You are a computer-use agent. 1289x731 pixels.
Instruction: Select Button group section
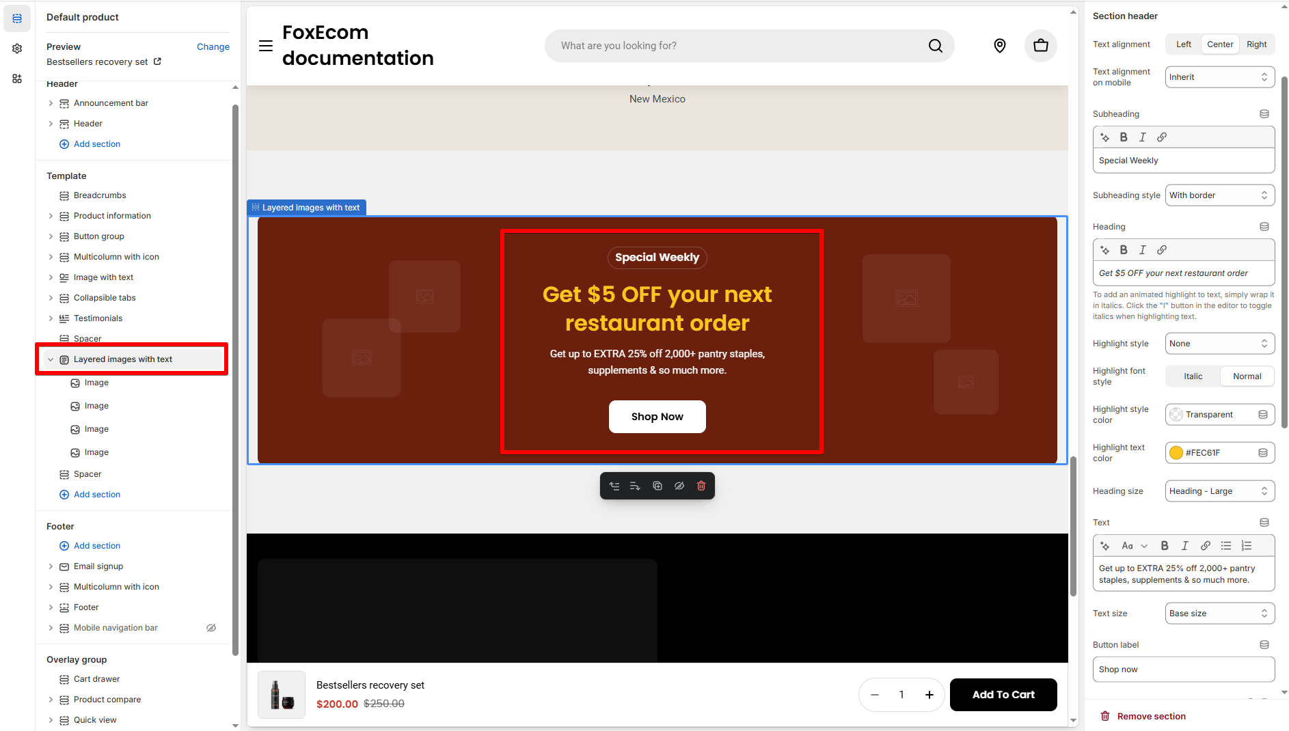click(x=99, y=236)
